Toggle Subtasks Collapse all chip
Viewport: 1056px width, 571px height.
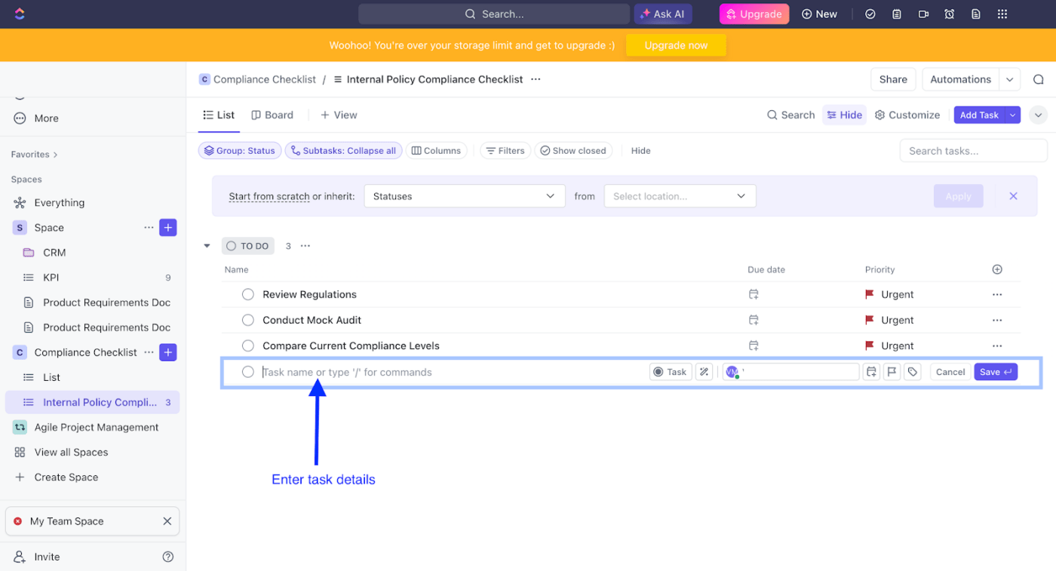click(x=343, y=151)
